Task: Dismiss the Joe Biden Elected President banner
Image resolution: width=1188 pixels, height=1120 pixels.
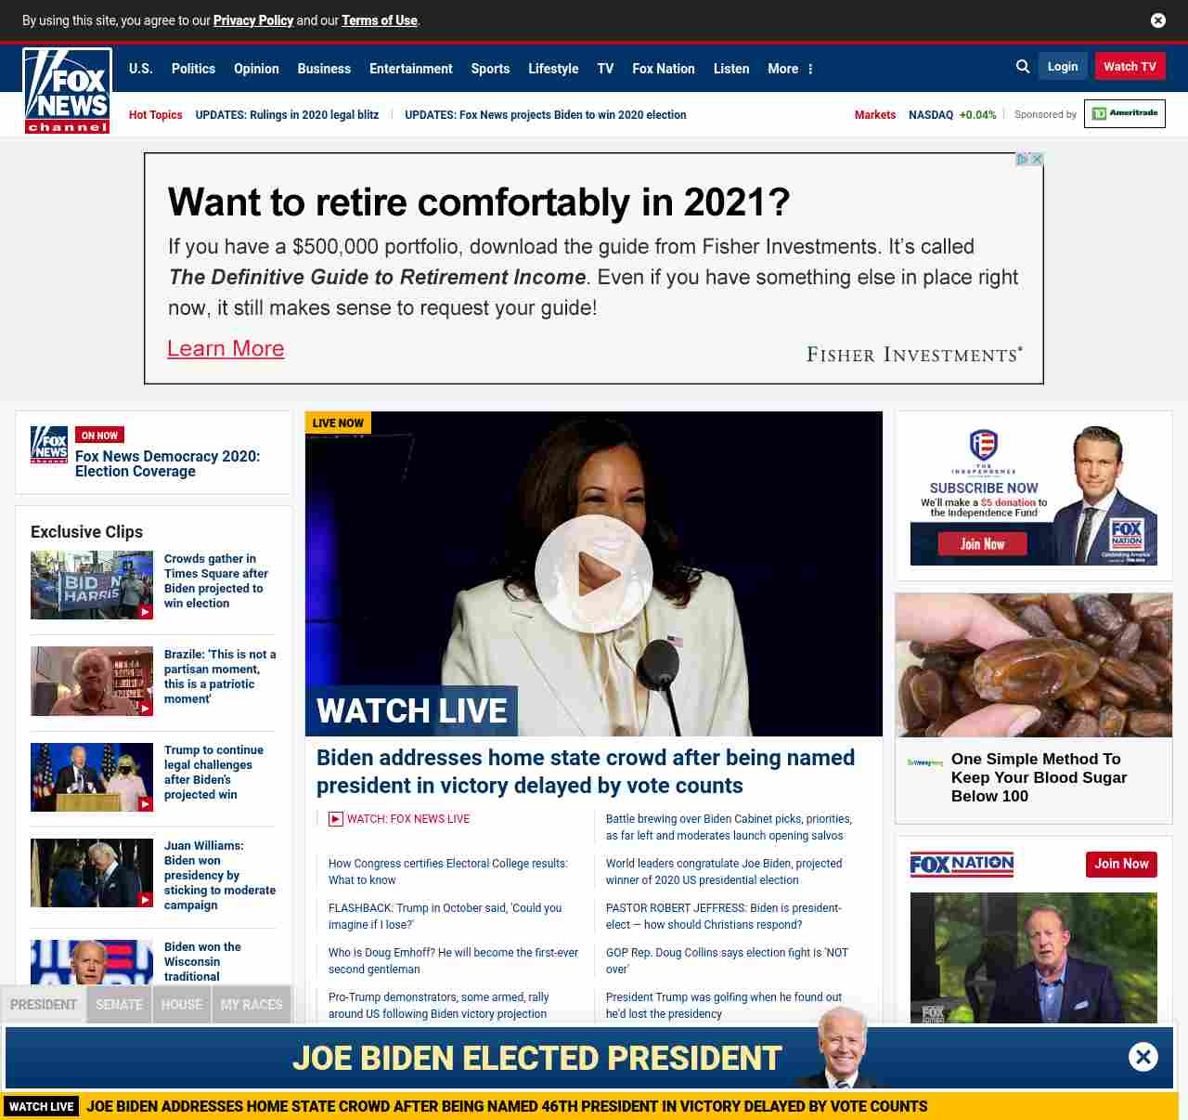Action: 1143,1057
